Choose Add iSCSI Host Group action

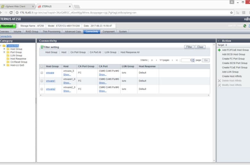pos(234,54)
